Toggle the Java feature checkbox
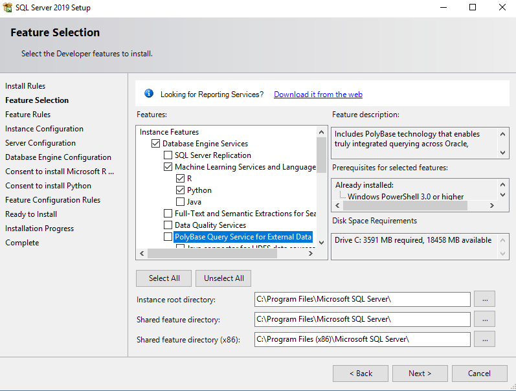 [x=180, y=202]
